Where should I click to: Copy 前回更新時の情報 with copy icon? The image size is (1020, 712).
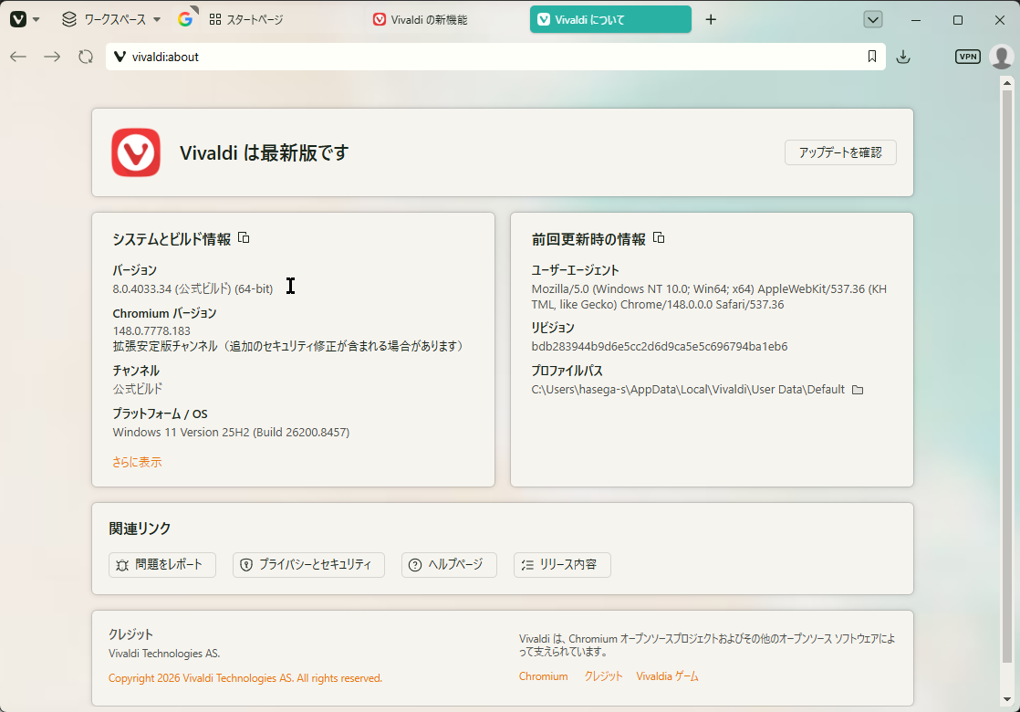tap(659, 237)
